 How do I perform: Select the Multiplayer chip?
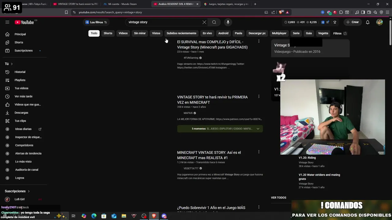[279, 33]
